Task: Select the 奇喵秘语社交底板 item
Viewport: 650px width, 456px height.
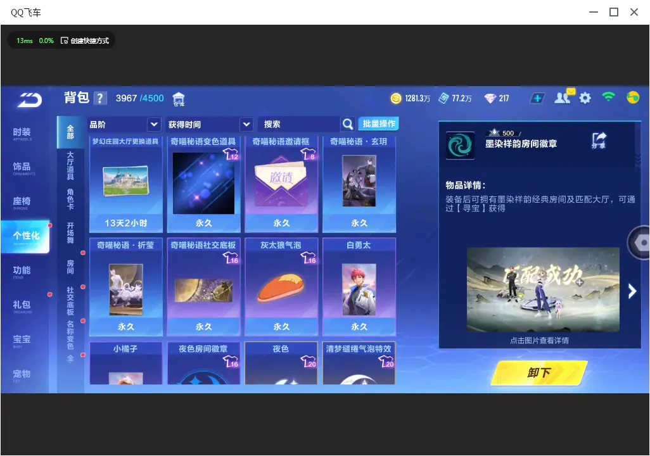Action: tap(203, 287)
